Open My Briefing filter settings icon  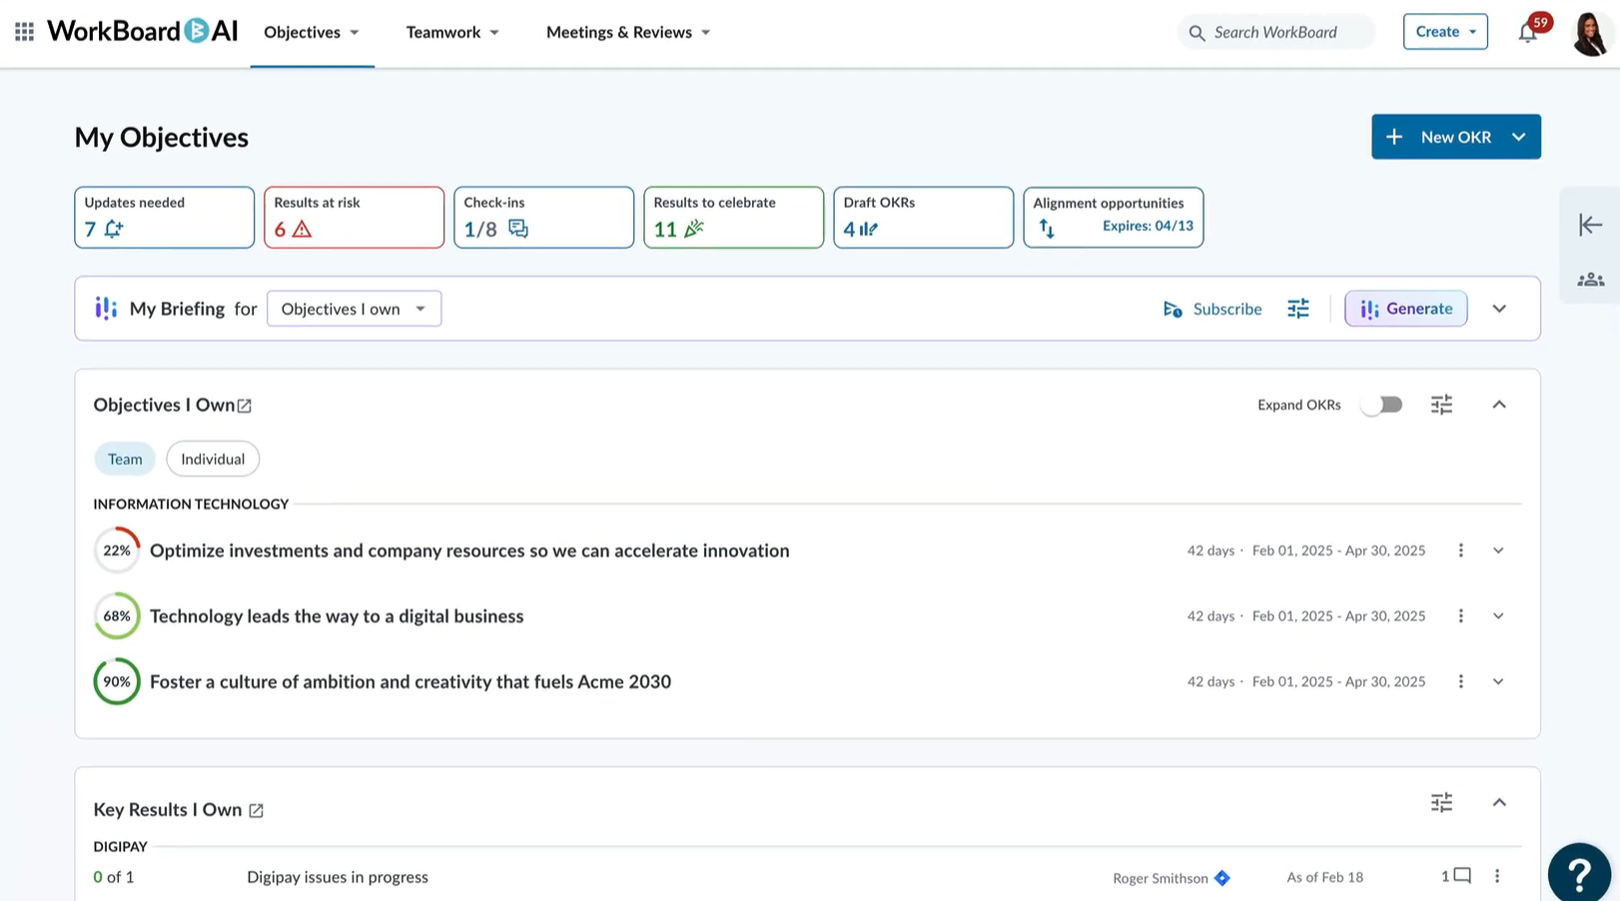tap(1297, 309)
